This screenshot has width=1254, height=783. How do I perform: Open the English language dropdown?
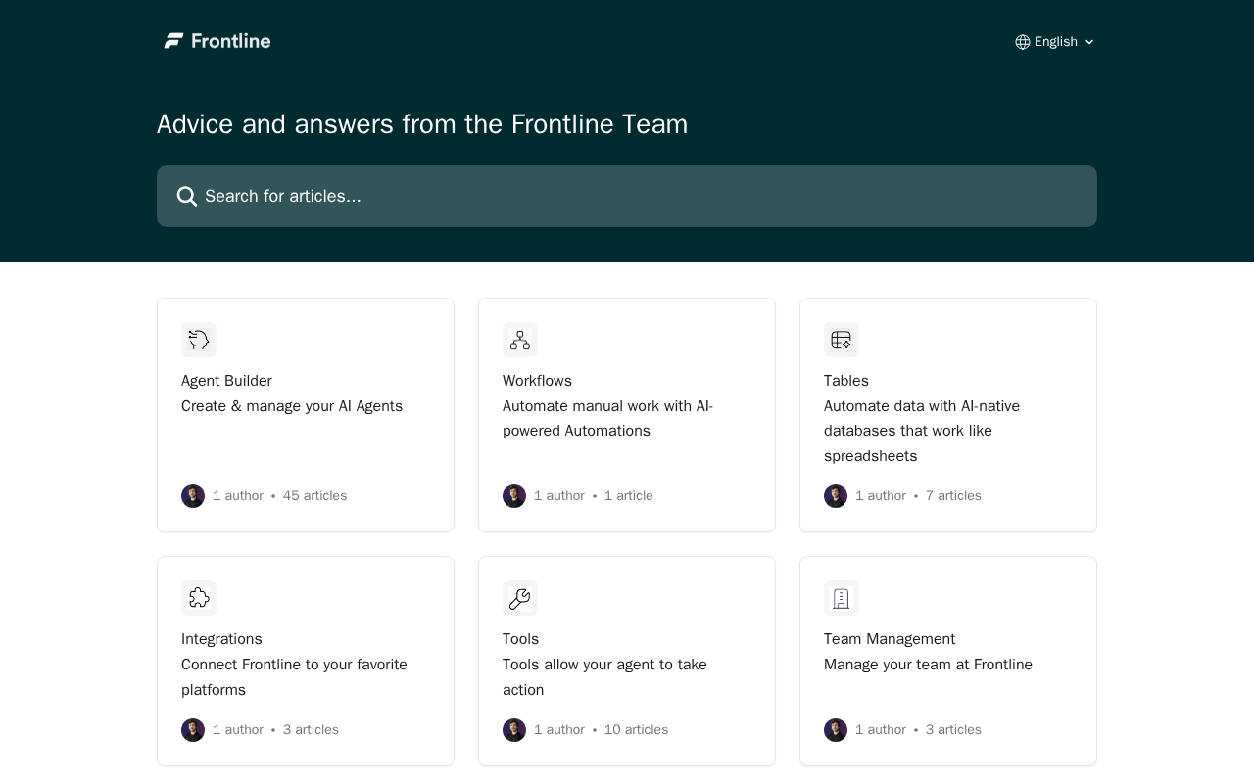tap(1055, 42)
